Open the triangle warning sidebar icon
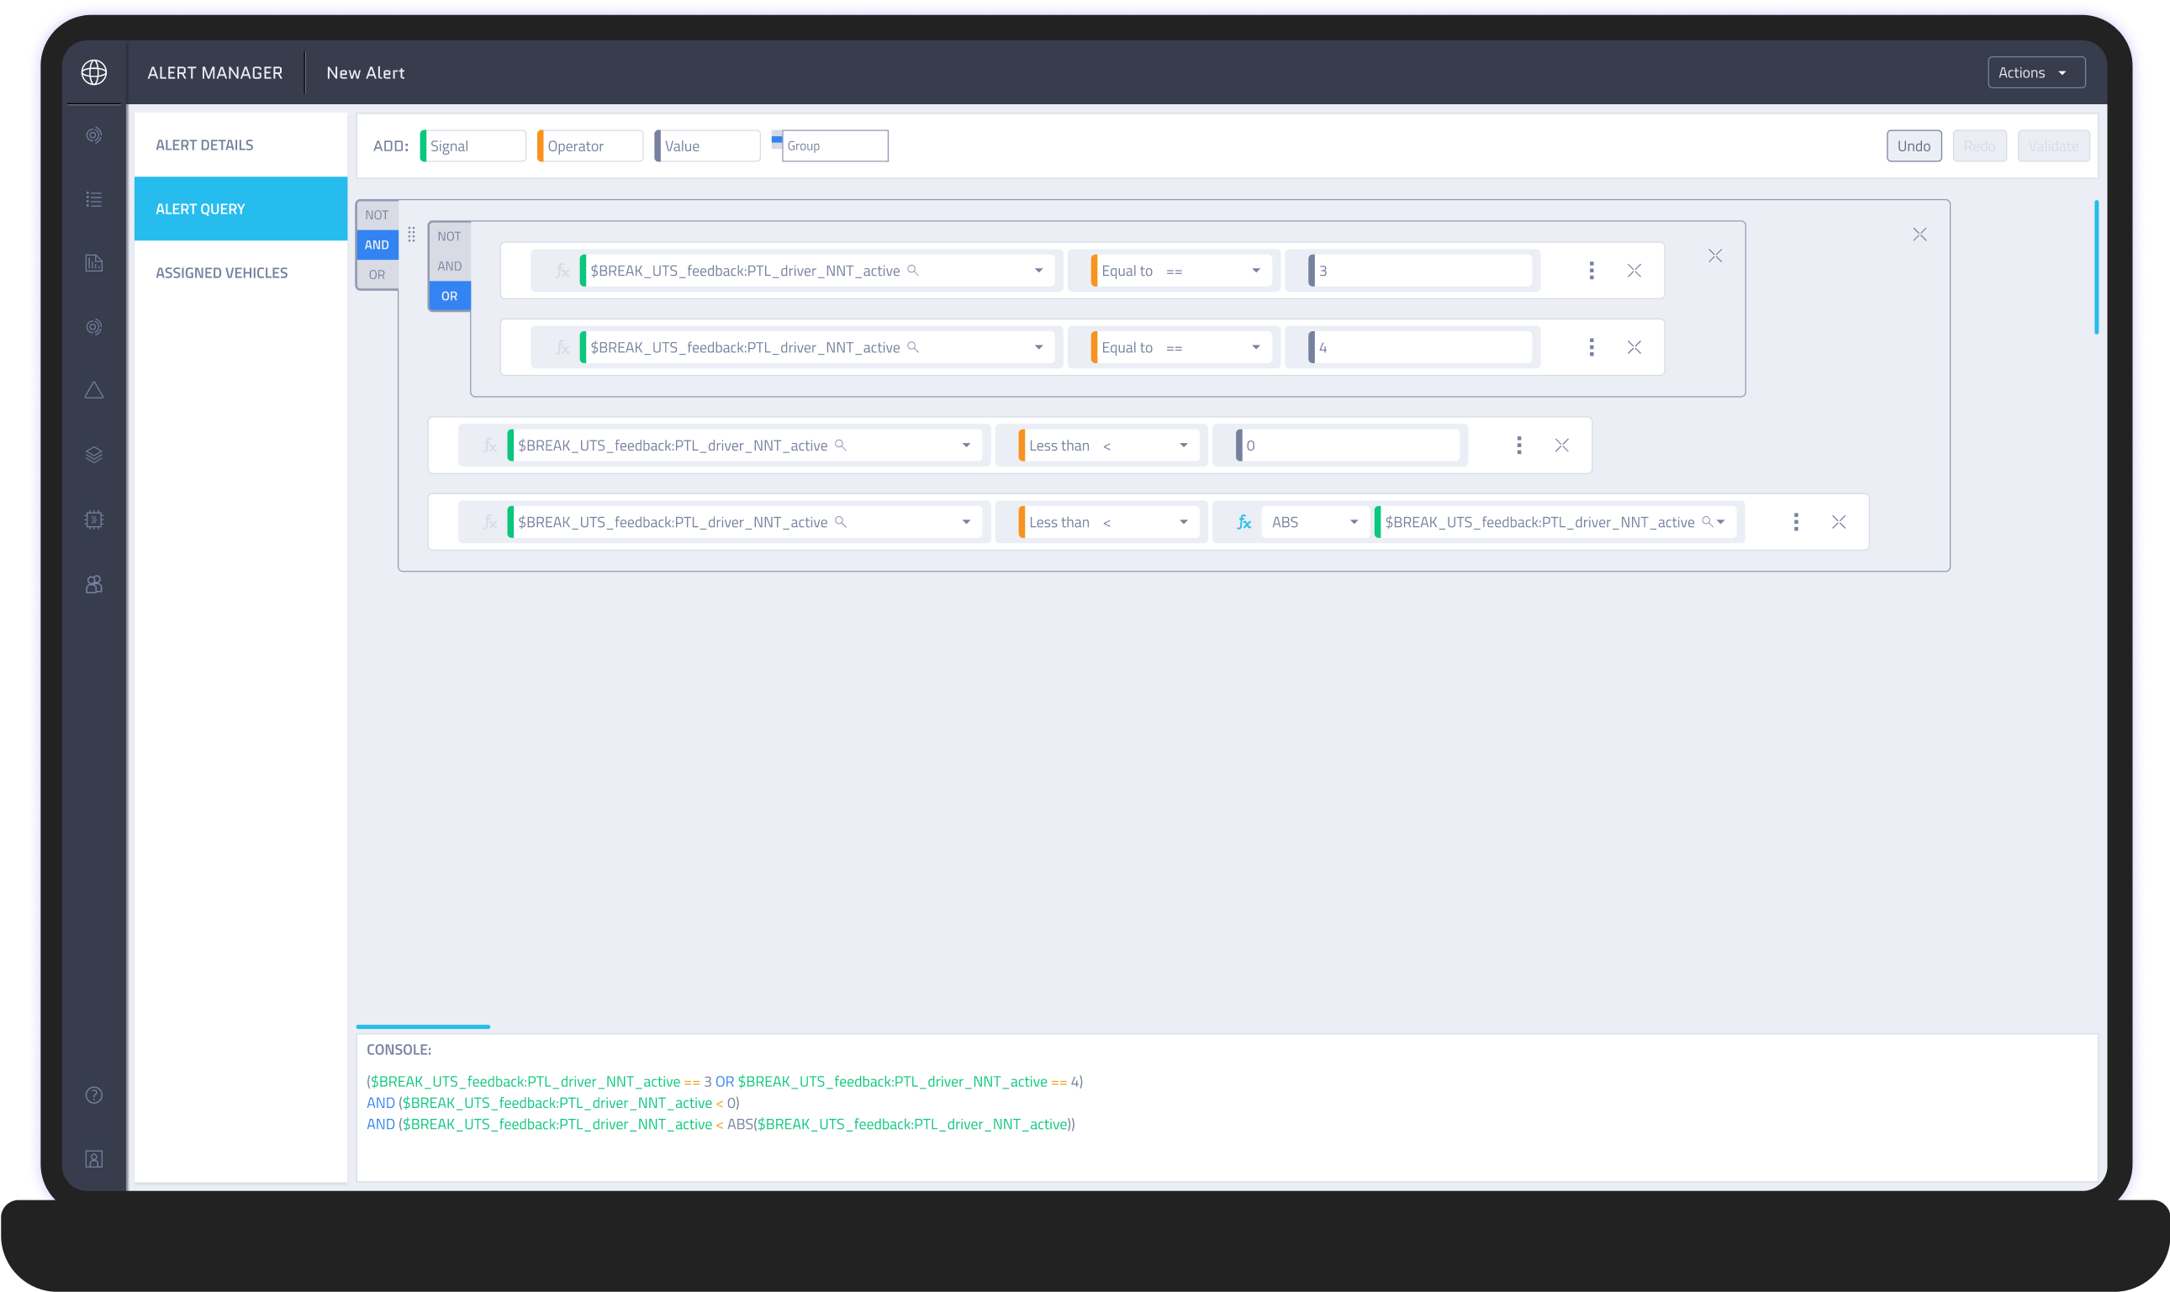Image resolution: width=2170 pixels, height=1292 pixels. [x=94, y=391]
